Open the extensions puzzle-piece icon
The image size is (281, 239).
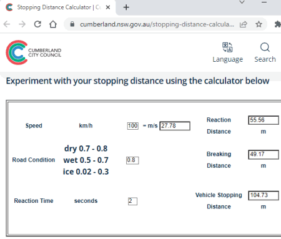pyautogui.click(x=278, y=24)
